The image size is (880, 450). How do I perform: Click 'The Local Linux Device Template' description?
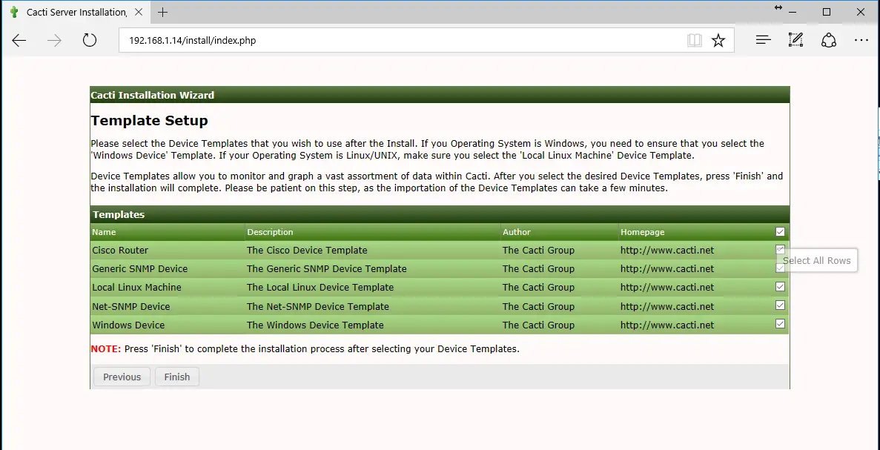tap(320, 288)
